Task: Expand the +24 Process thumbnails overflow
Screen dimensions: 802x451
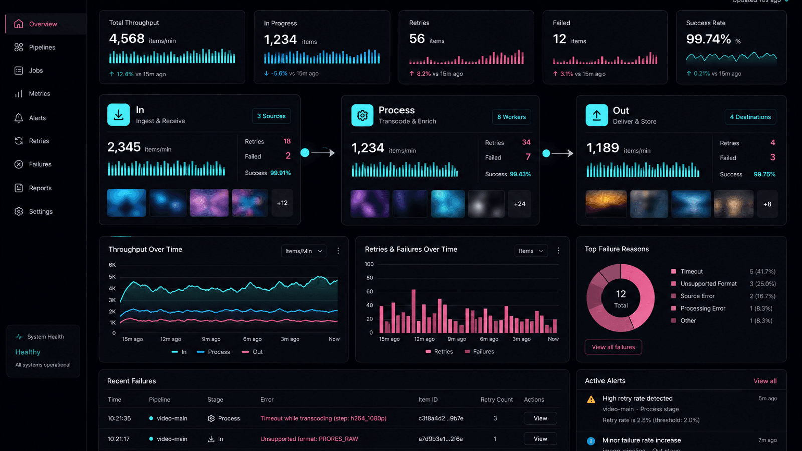Action: tap(520, 204)
